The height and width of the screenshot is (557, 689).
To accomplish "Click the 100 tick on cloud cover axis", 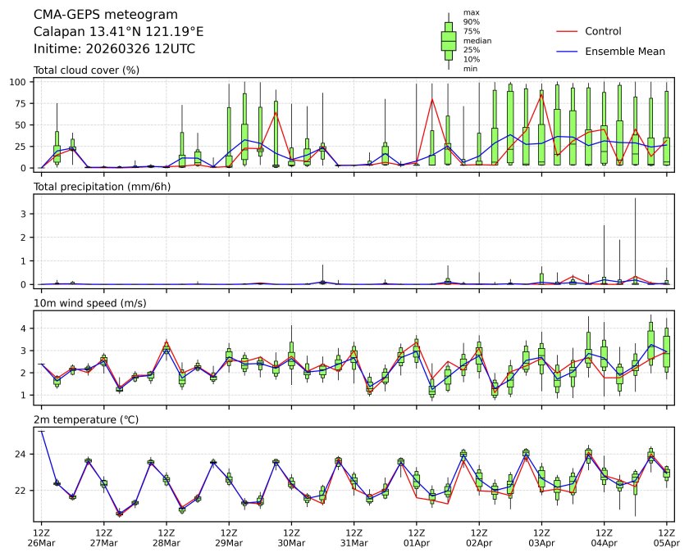I will (21, 82).
